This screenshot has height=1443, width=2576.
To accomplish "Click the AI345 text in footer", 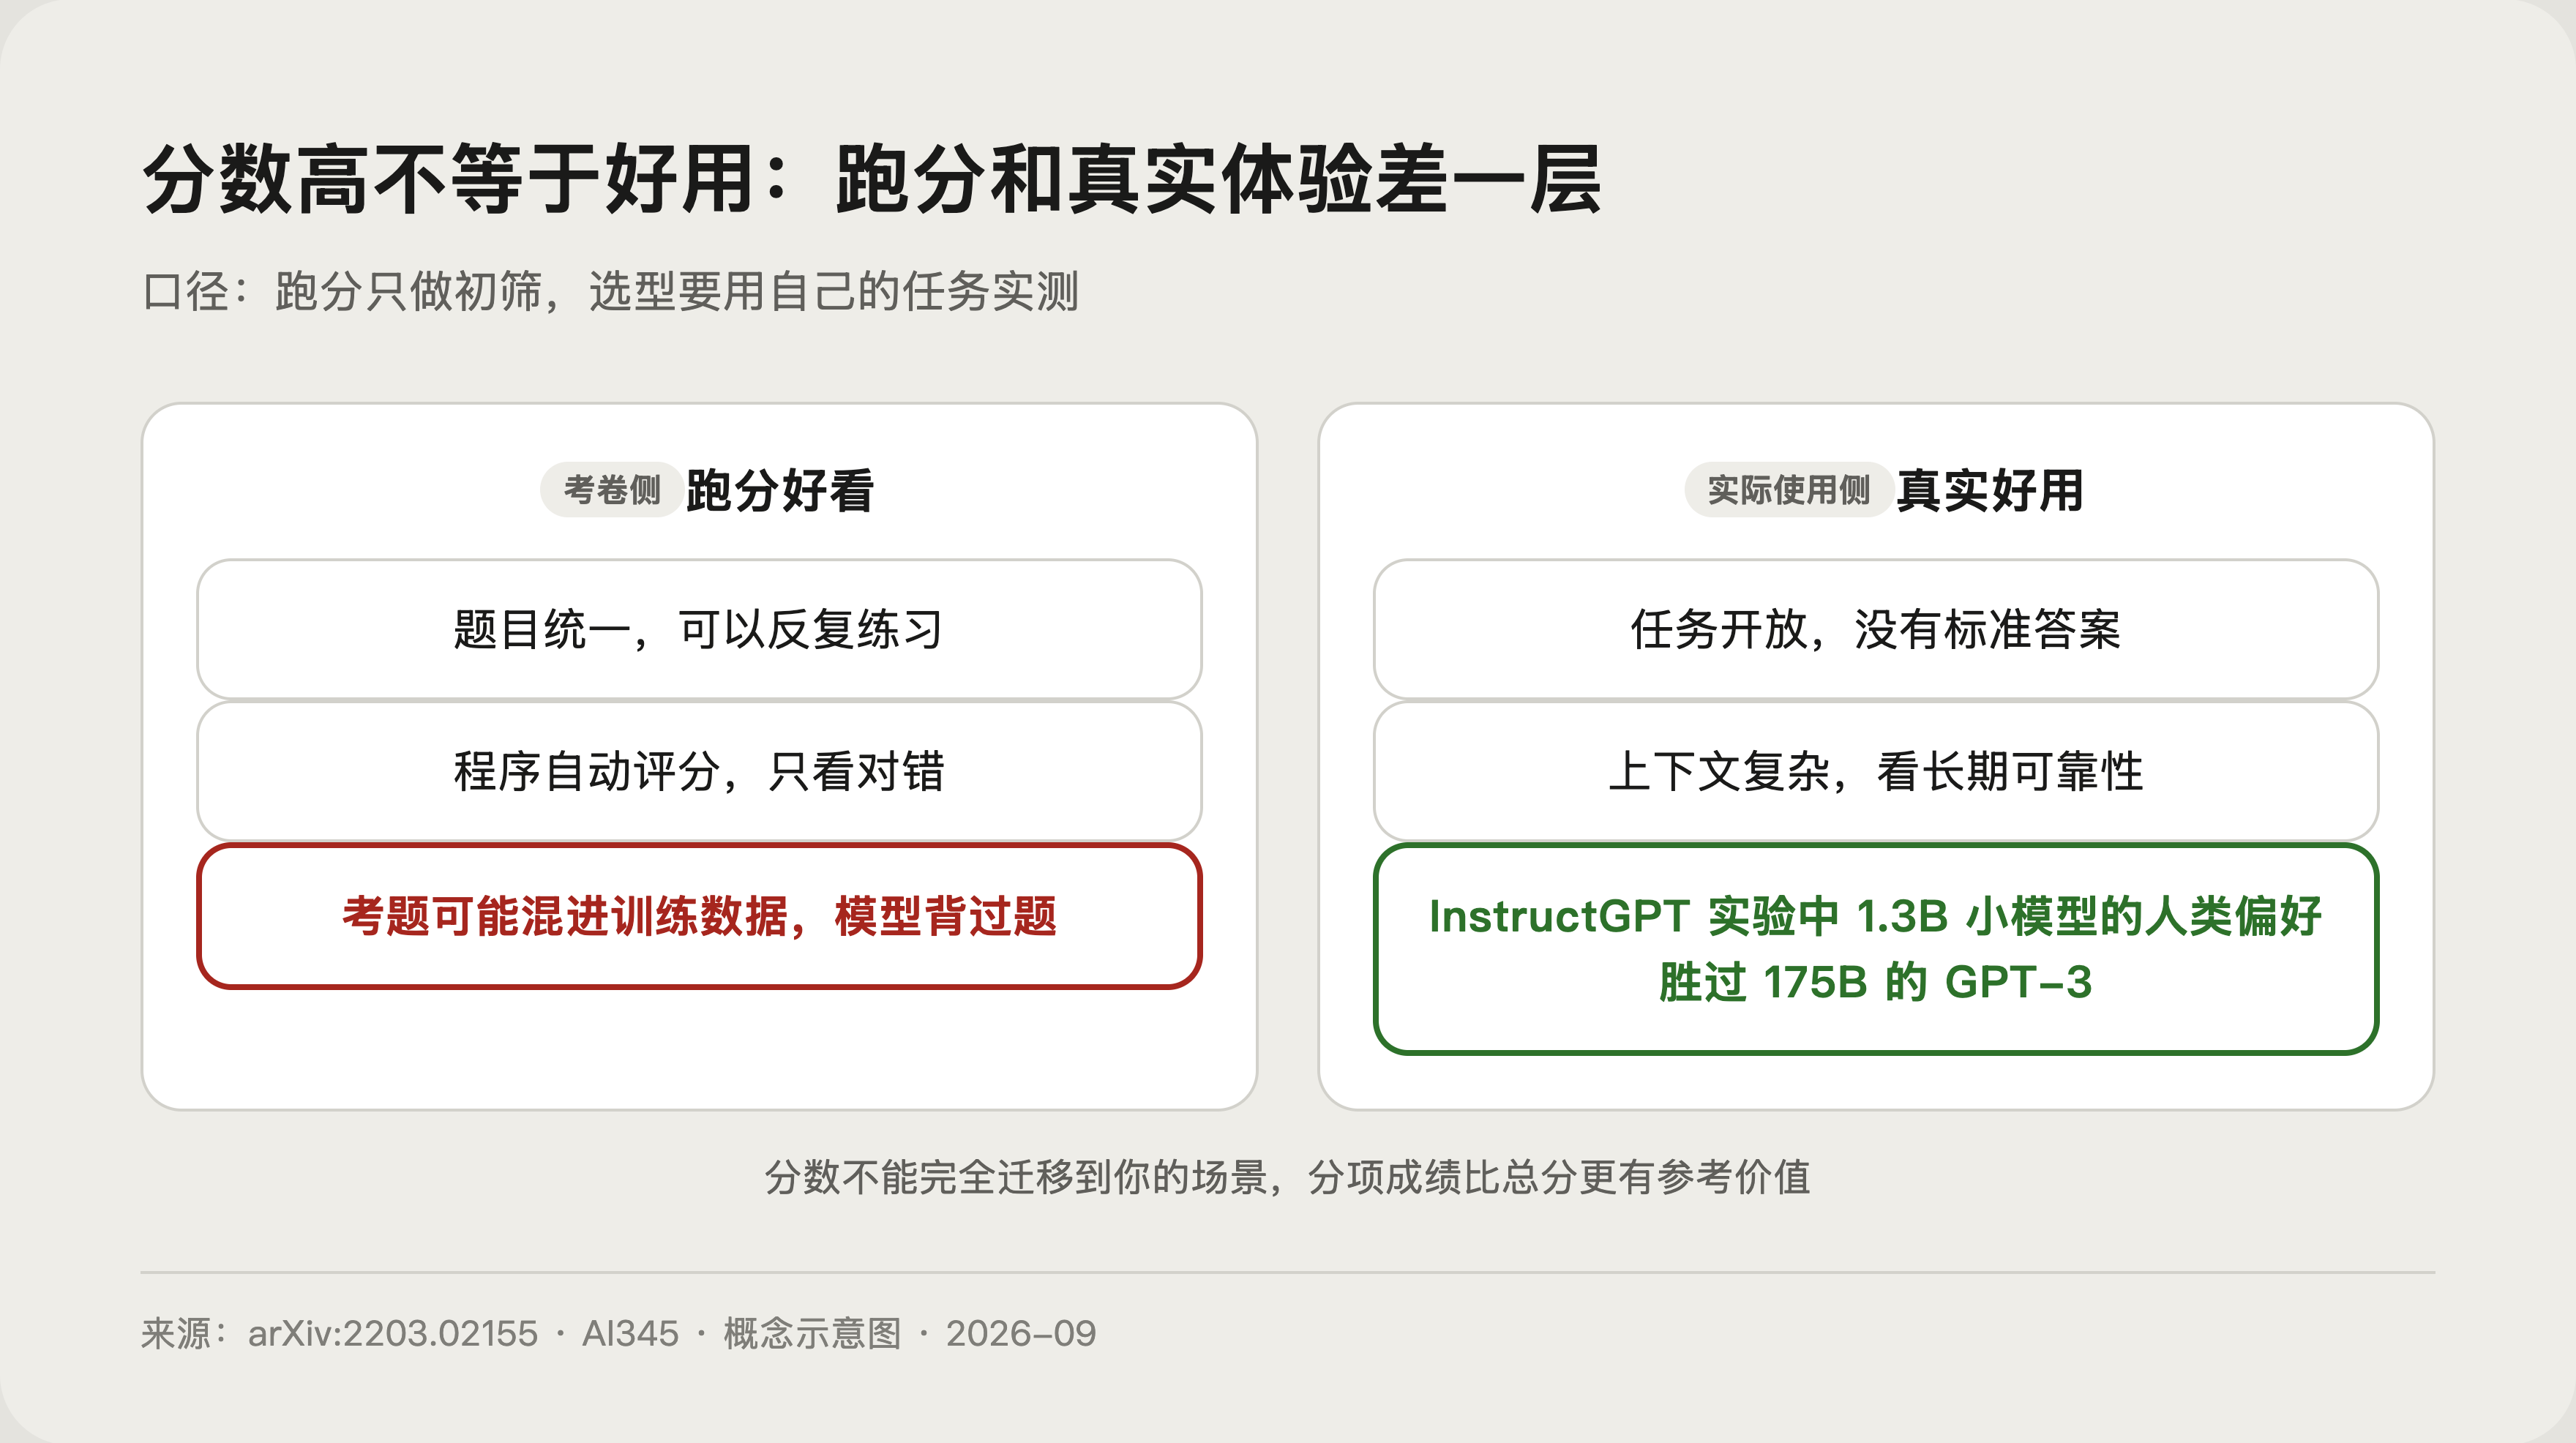I will [x=630, y=1333].
